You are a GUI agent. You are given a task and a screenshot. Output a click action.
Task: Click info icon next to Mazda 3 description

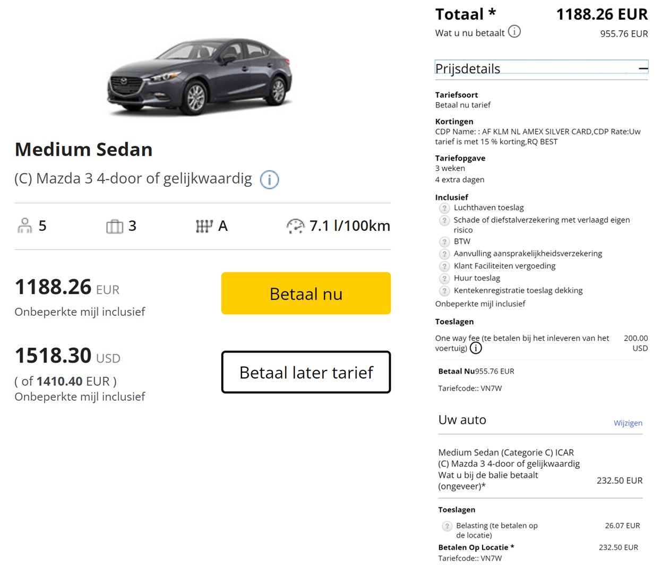[x=269, y=179]
